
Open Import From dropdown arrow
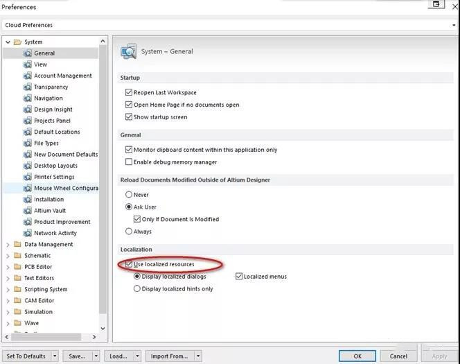(x=198, y=356)
